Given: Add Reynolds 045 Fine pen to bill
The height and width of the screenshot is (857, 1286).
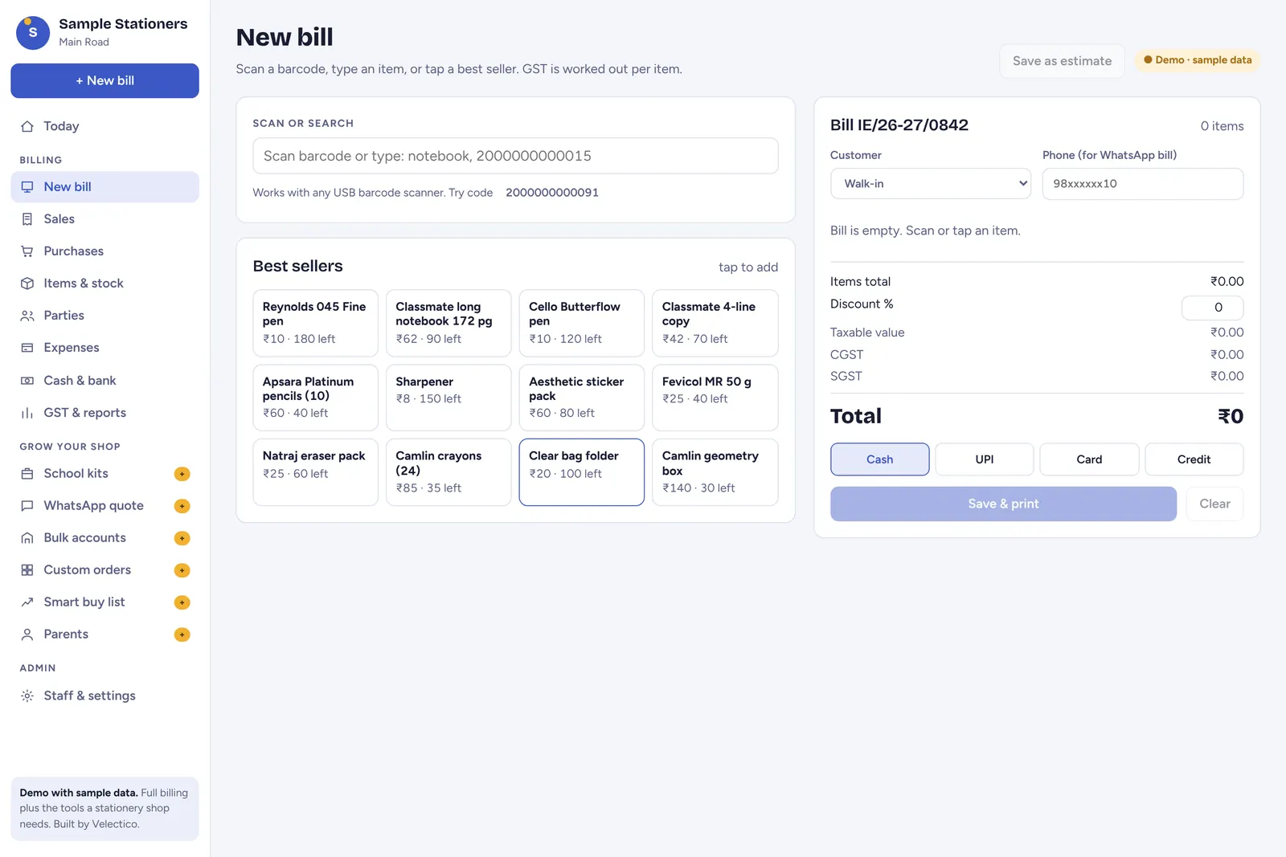Looking at the screenshot, I should pos(315,323).
